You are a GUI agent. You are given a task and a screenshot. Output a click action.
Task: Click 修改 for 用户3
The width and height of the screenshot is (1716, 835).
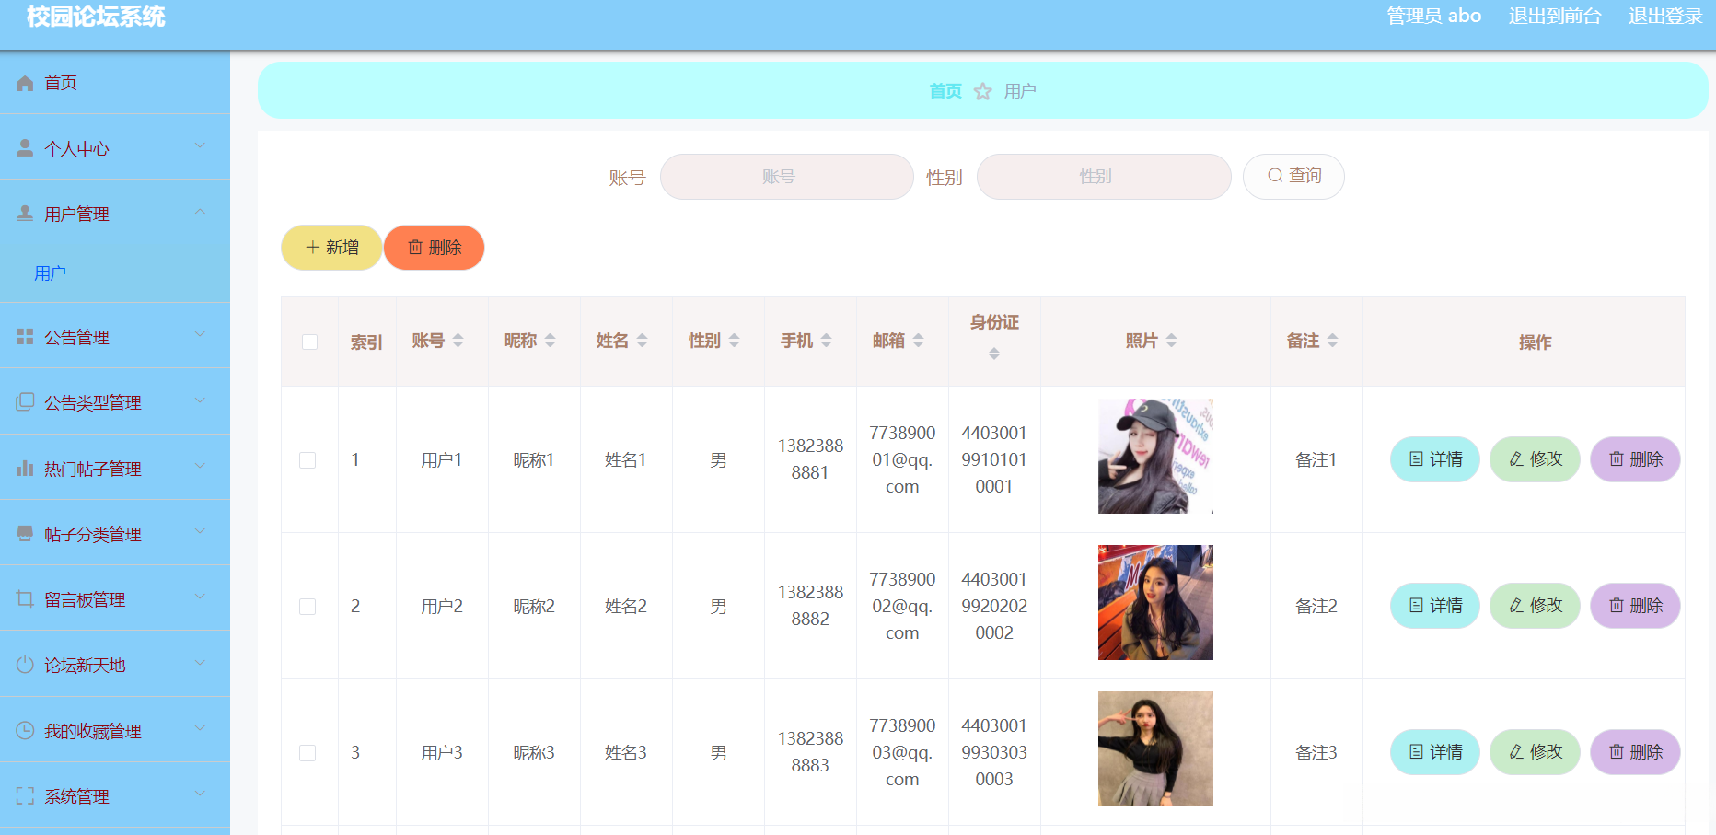[1535, 752]
